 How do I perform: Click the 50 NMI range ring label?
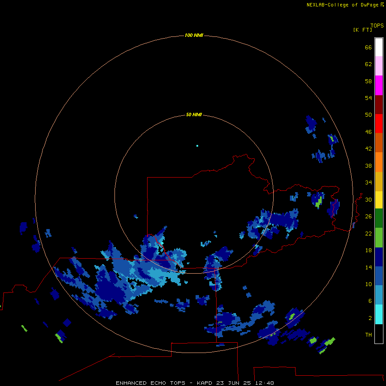194,115
